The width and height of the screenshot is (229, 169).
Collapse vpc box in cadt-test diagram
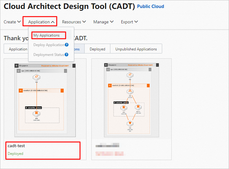point(66,71)
